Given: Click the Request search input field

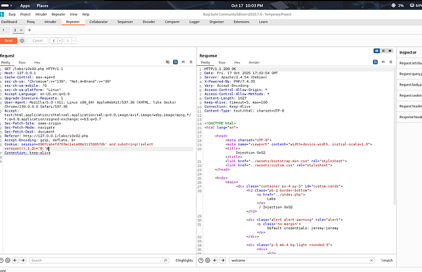Looking at the screenshot, I should [98, 260].
